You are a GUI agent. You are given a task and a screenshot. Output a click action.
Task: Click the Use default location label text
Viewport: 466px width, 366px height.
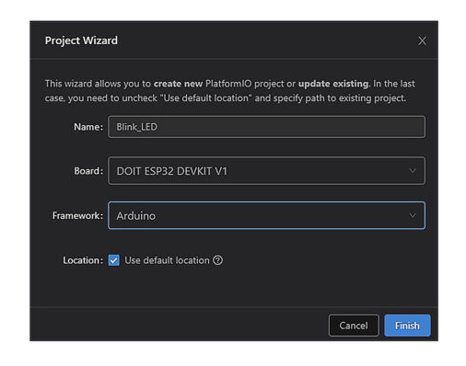[x=167, y=260]
